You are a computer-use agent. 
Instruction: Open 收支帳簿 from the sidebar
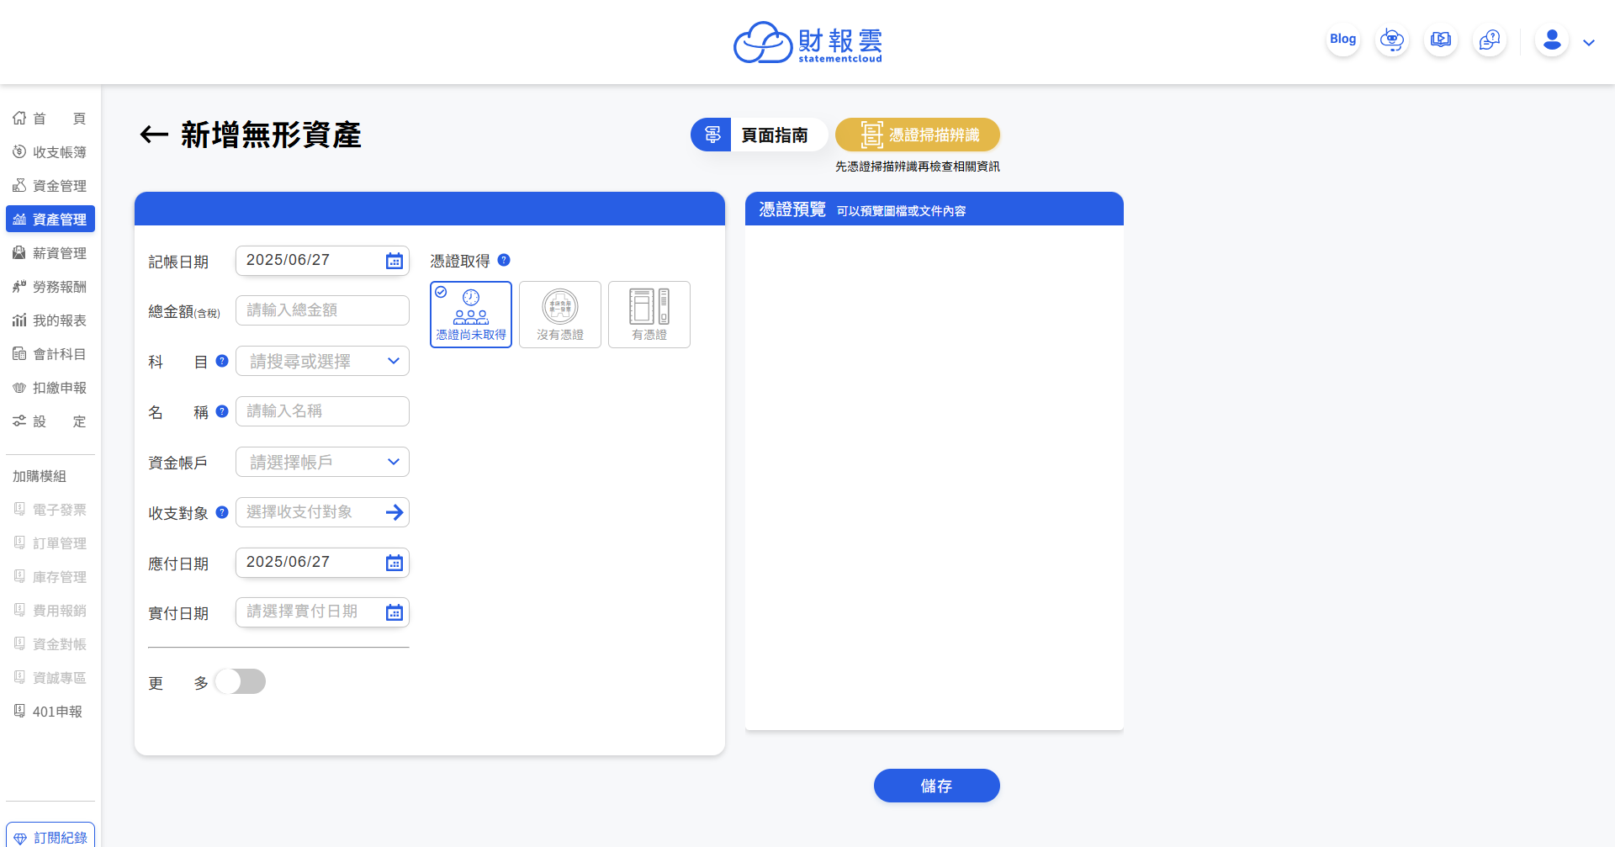(50, 152)
